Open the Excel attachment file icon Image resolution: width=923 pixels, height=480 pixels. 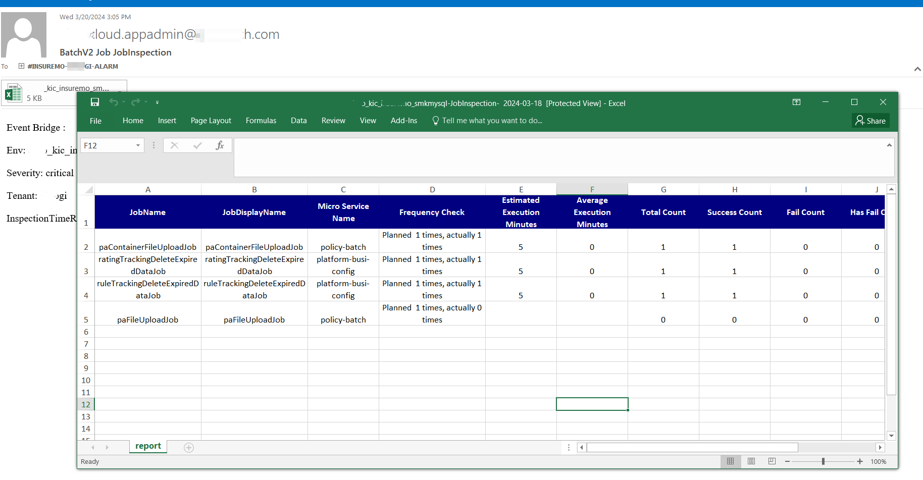[x=14, y=93]
